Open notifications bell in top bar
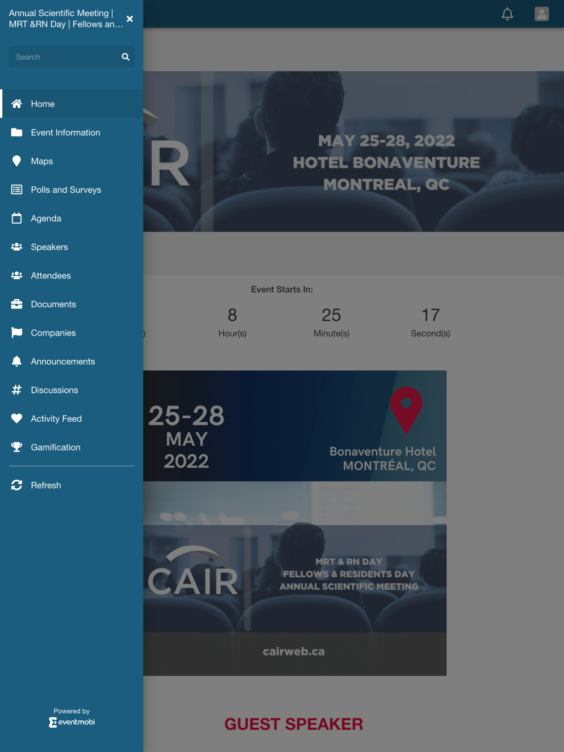Screen dimensions: 564x752 (508, 14)
